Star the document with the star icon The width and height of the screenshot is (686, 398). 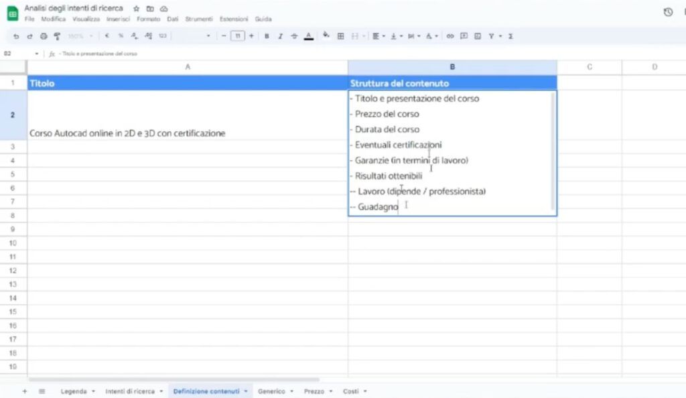click(x=137, y=9)
